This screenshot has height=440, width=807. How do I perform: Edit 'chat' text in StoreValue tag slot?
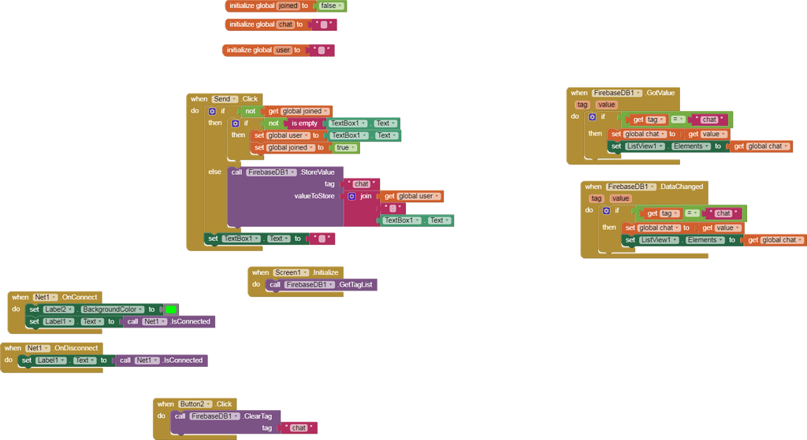point(361,184)
